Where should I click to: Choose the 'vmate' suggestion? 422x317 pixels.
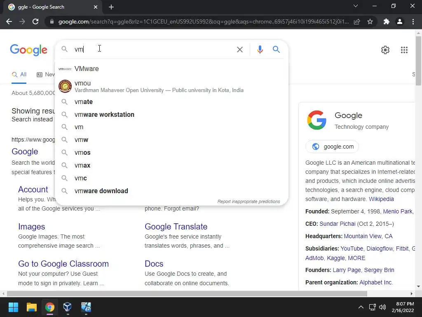click(x=171, y=102)
